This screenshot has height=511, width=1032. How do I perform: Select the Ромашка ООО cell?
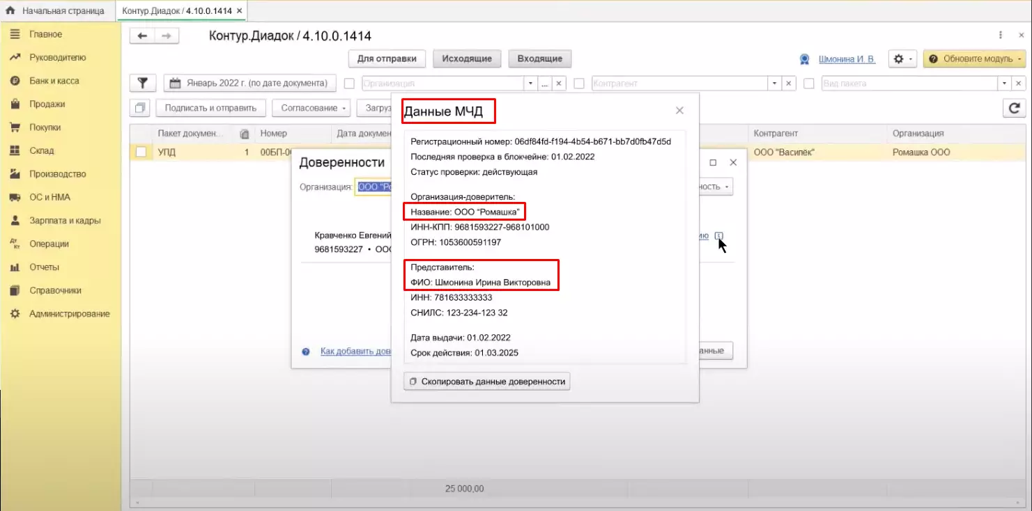coord(957,152)
